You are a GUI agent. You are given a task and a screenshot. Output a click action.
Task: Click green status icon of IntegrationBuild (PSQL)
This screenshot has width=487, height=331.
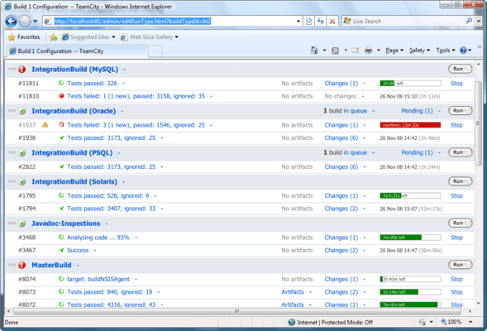pyautogui.click(x=21, y=152)
